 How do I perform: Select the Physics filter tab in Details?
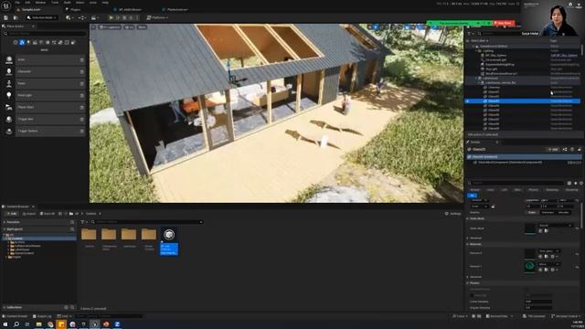click(534, 190)
